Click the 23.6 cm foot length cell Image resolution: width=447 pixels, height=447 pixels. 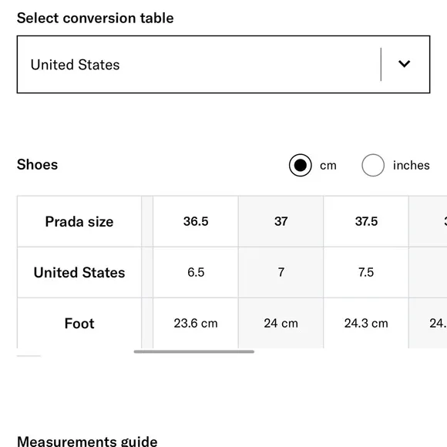click(196, 323)
